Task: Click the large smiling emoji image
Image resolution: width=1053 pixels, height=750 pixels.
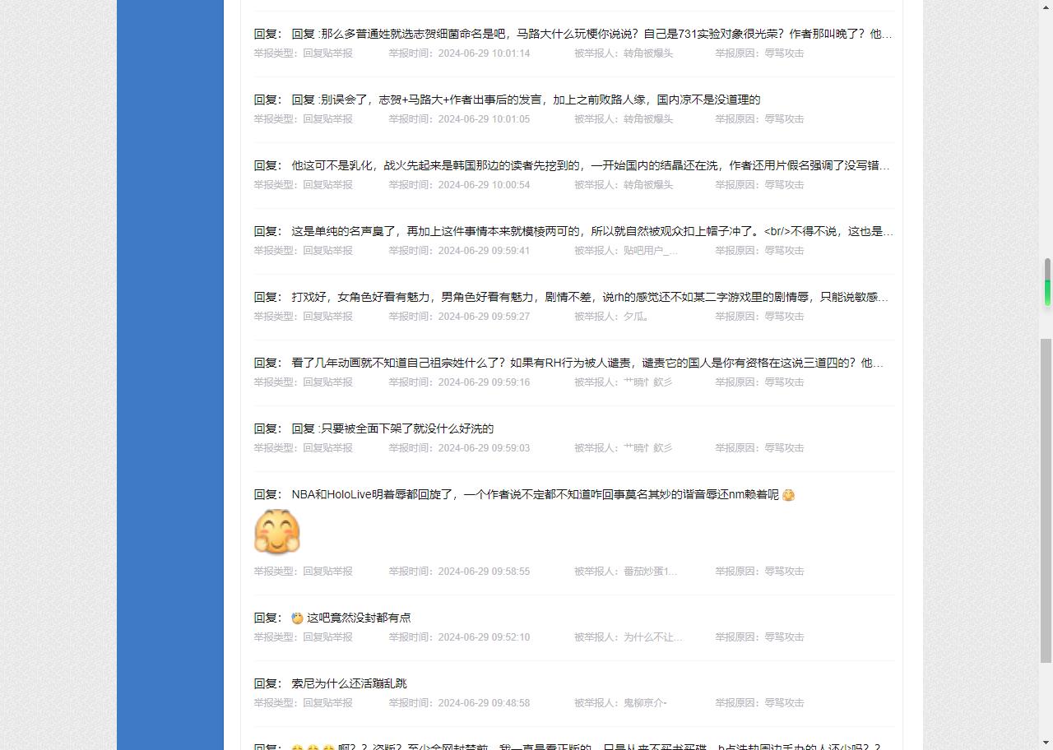Action: click(x=277, y=532)
